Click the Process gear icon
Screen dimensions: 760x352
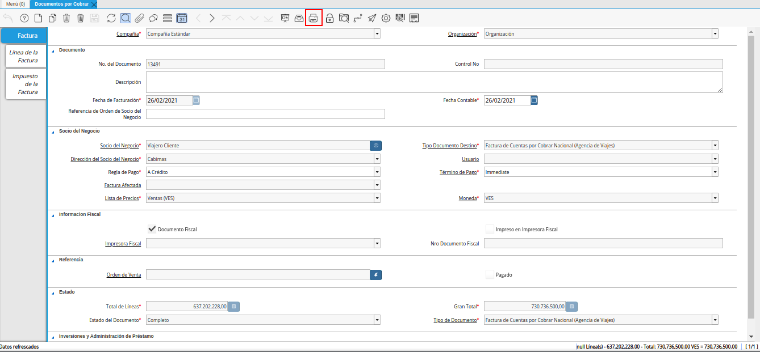pos(386,18)
